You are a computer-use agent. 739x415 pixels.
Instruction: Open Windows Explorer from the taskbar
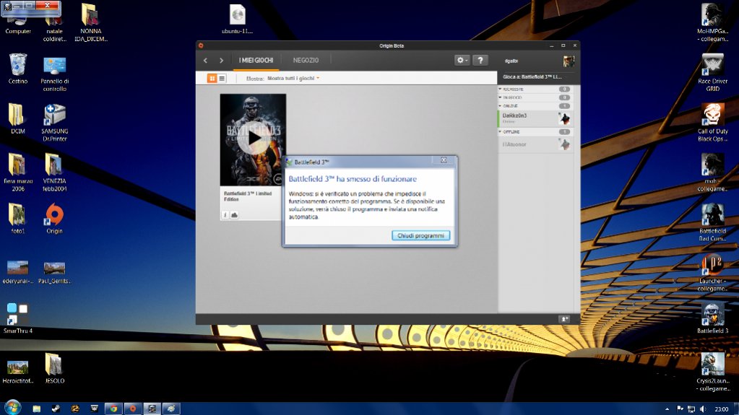tap(36, 409)
